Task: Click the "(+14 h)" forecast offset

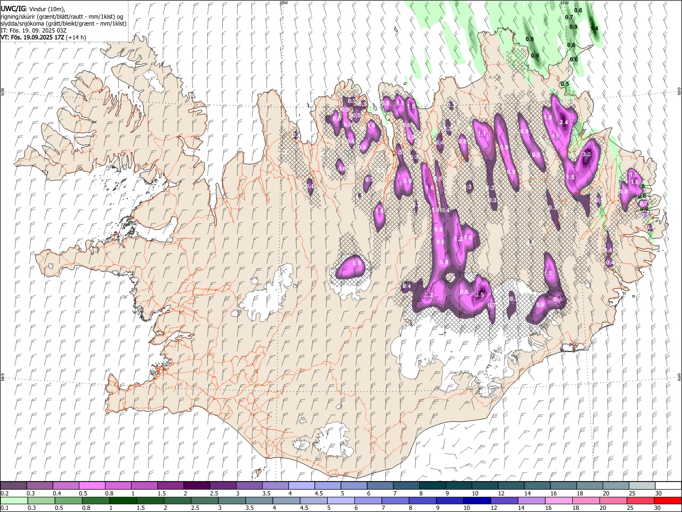Action: click(x=76, y=37)
